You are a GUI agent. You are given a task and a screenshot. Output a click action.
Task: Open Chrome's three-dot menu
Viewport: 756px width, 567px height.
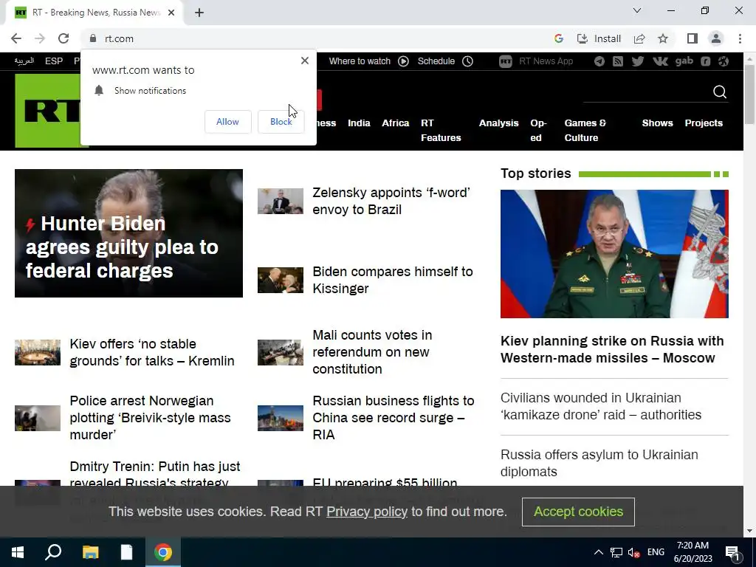[740, 38]
